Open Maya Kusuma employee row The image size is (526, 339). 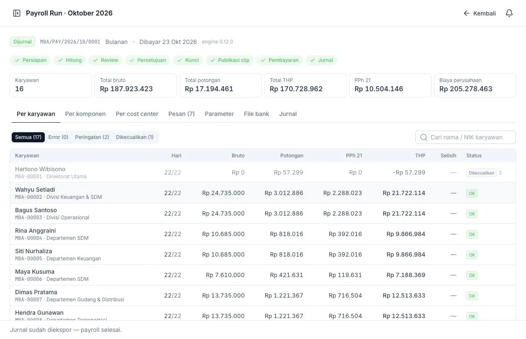(263, 275)
